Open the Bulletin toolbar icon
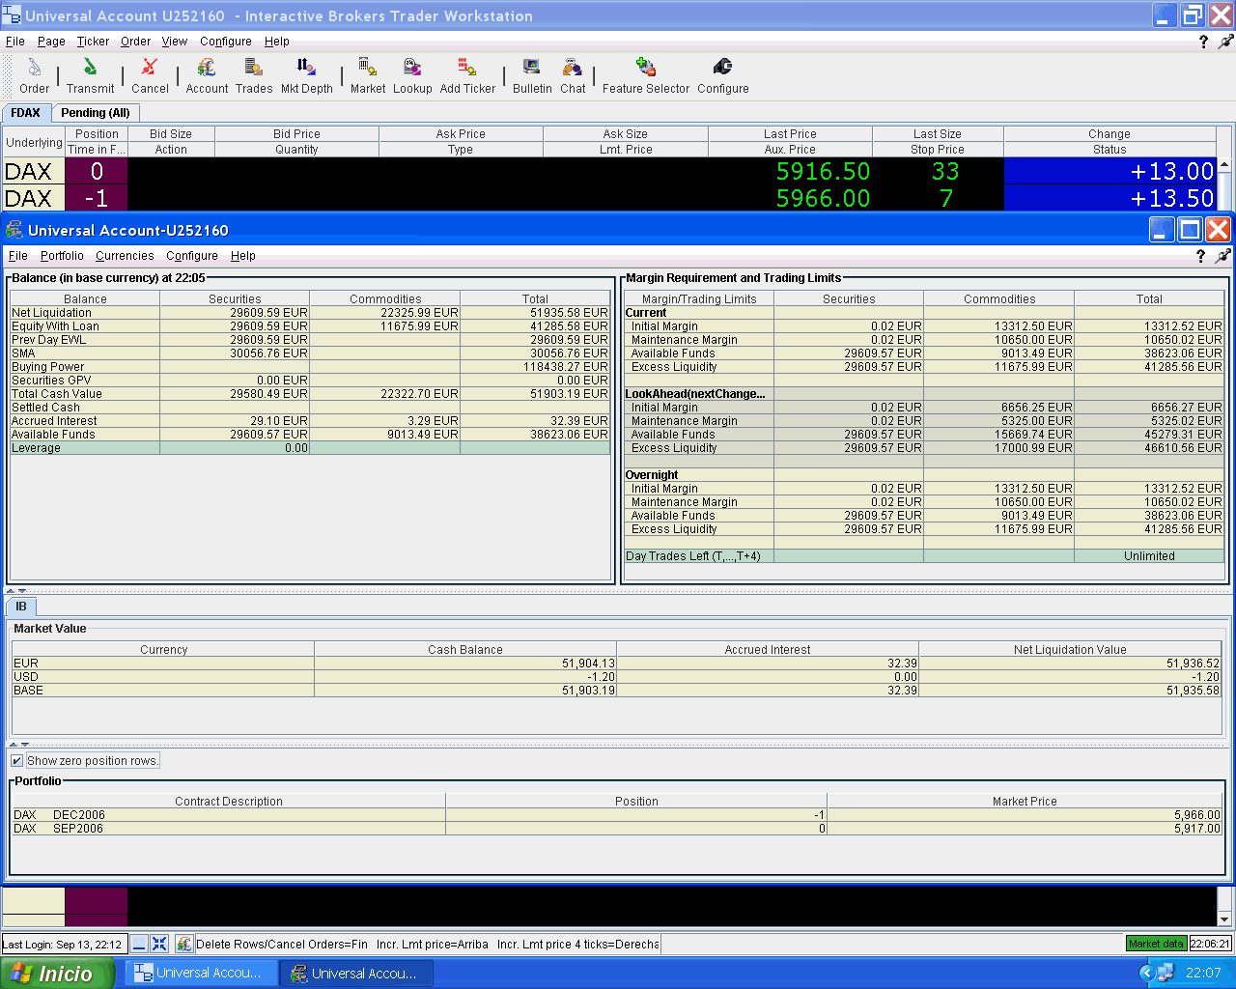 click(532, 75)
